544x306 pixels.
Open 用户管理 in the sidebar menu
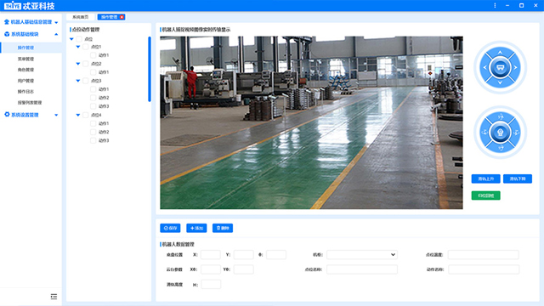tap(25, 81)
